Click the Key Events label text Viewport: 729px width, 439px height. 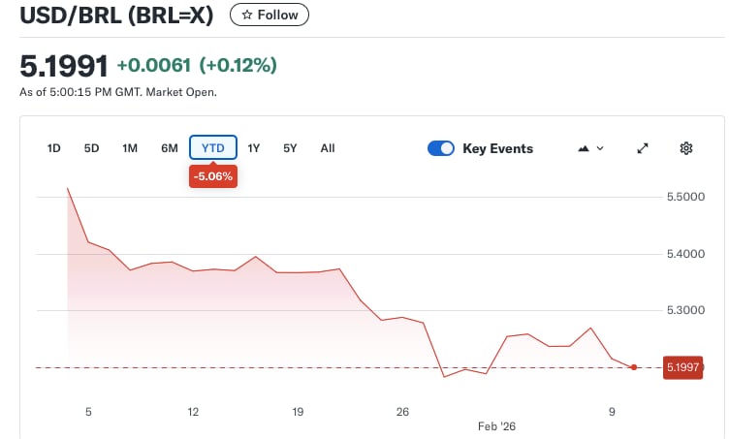497,148
